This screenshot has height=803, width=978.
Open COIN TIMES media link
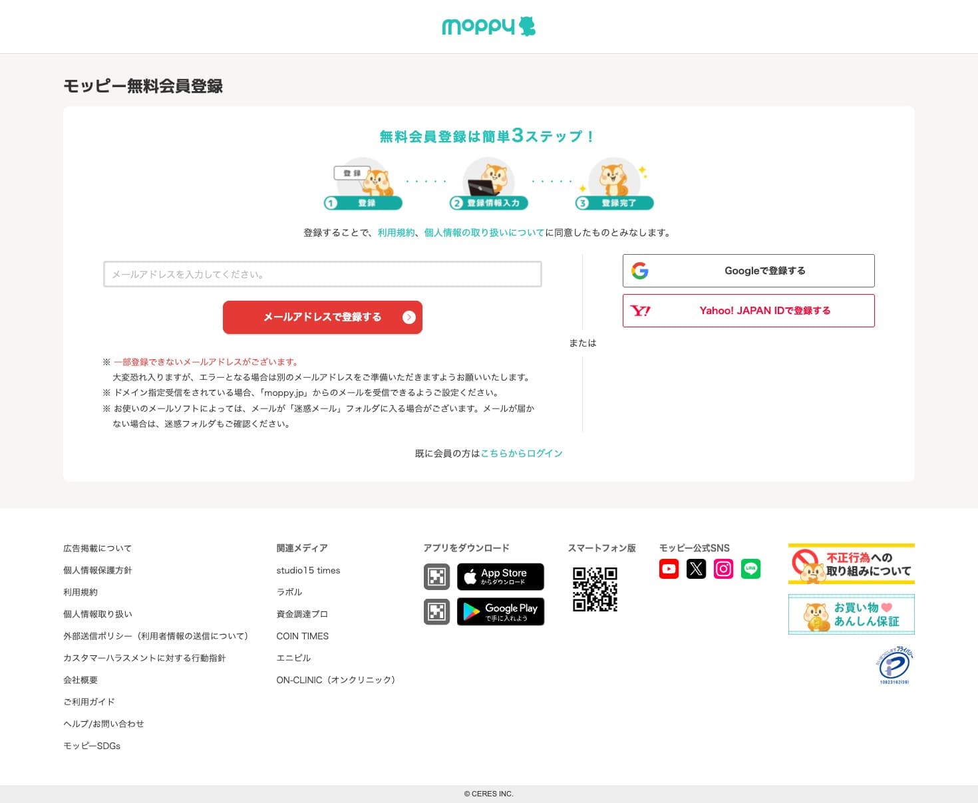tap(303, 636)
